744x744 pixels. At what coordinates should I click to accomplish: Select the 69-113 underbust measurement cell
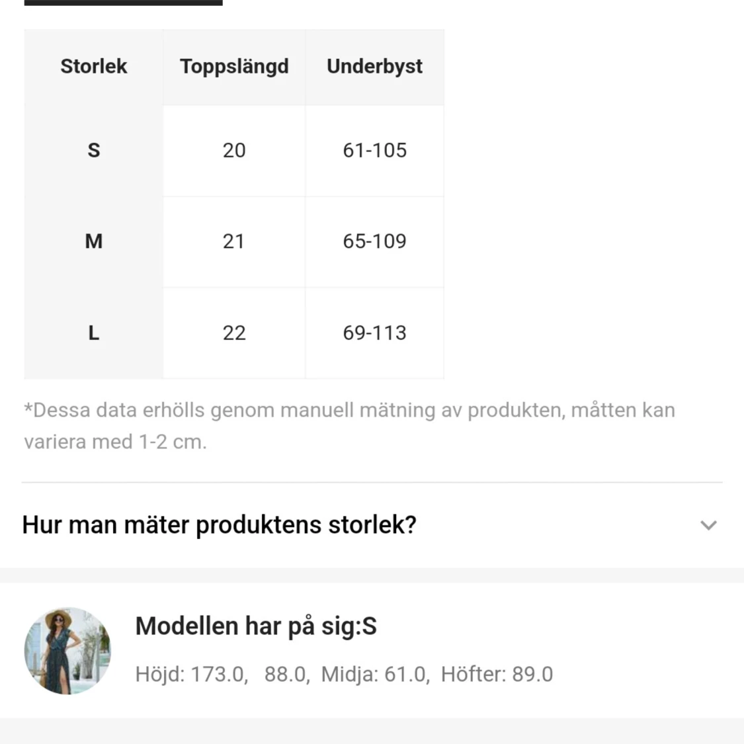[374, 333]
